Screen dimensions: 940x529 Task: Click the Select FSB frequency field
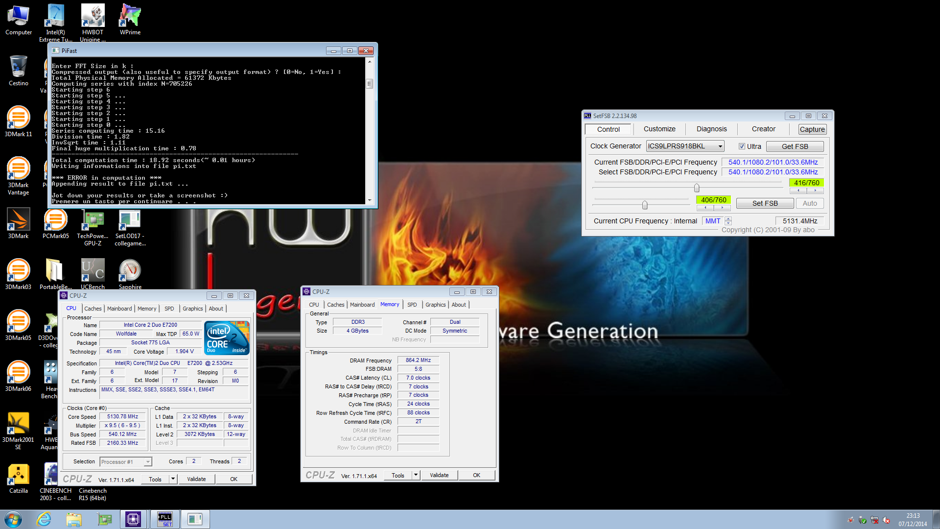click(x=773, y=172)
